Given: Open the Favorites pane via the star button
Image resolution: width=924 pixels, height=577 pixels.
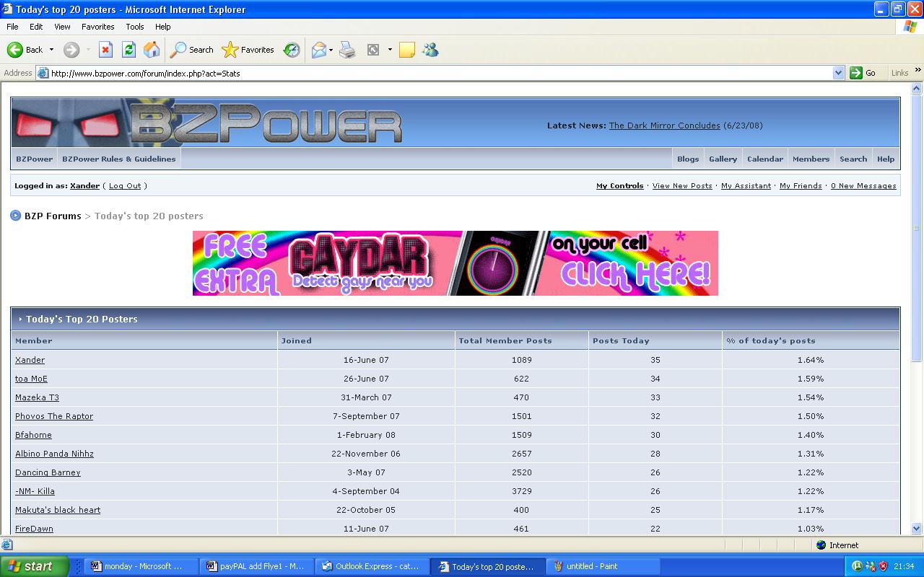Looking at the screenshot, I should (x=248, y=50).
